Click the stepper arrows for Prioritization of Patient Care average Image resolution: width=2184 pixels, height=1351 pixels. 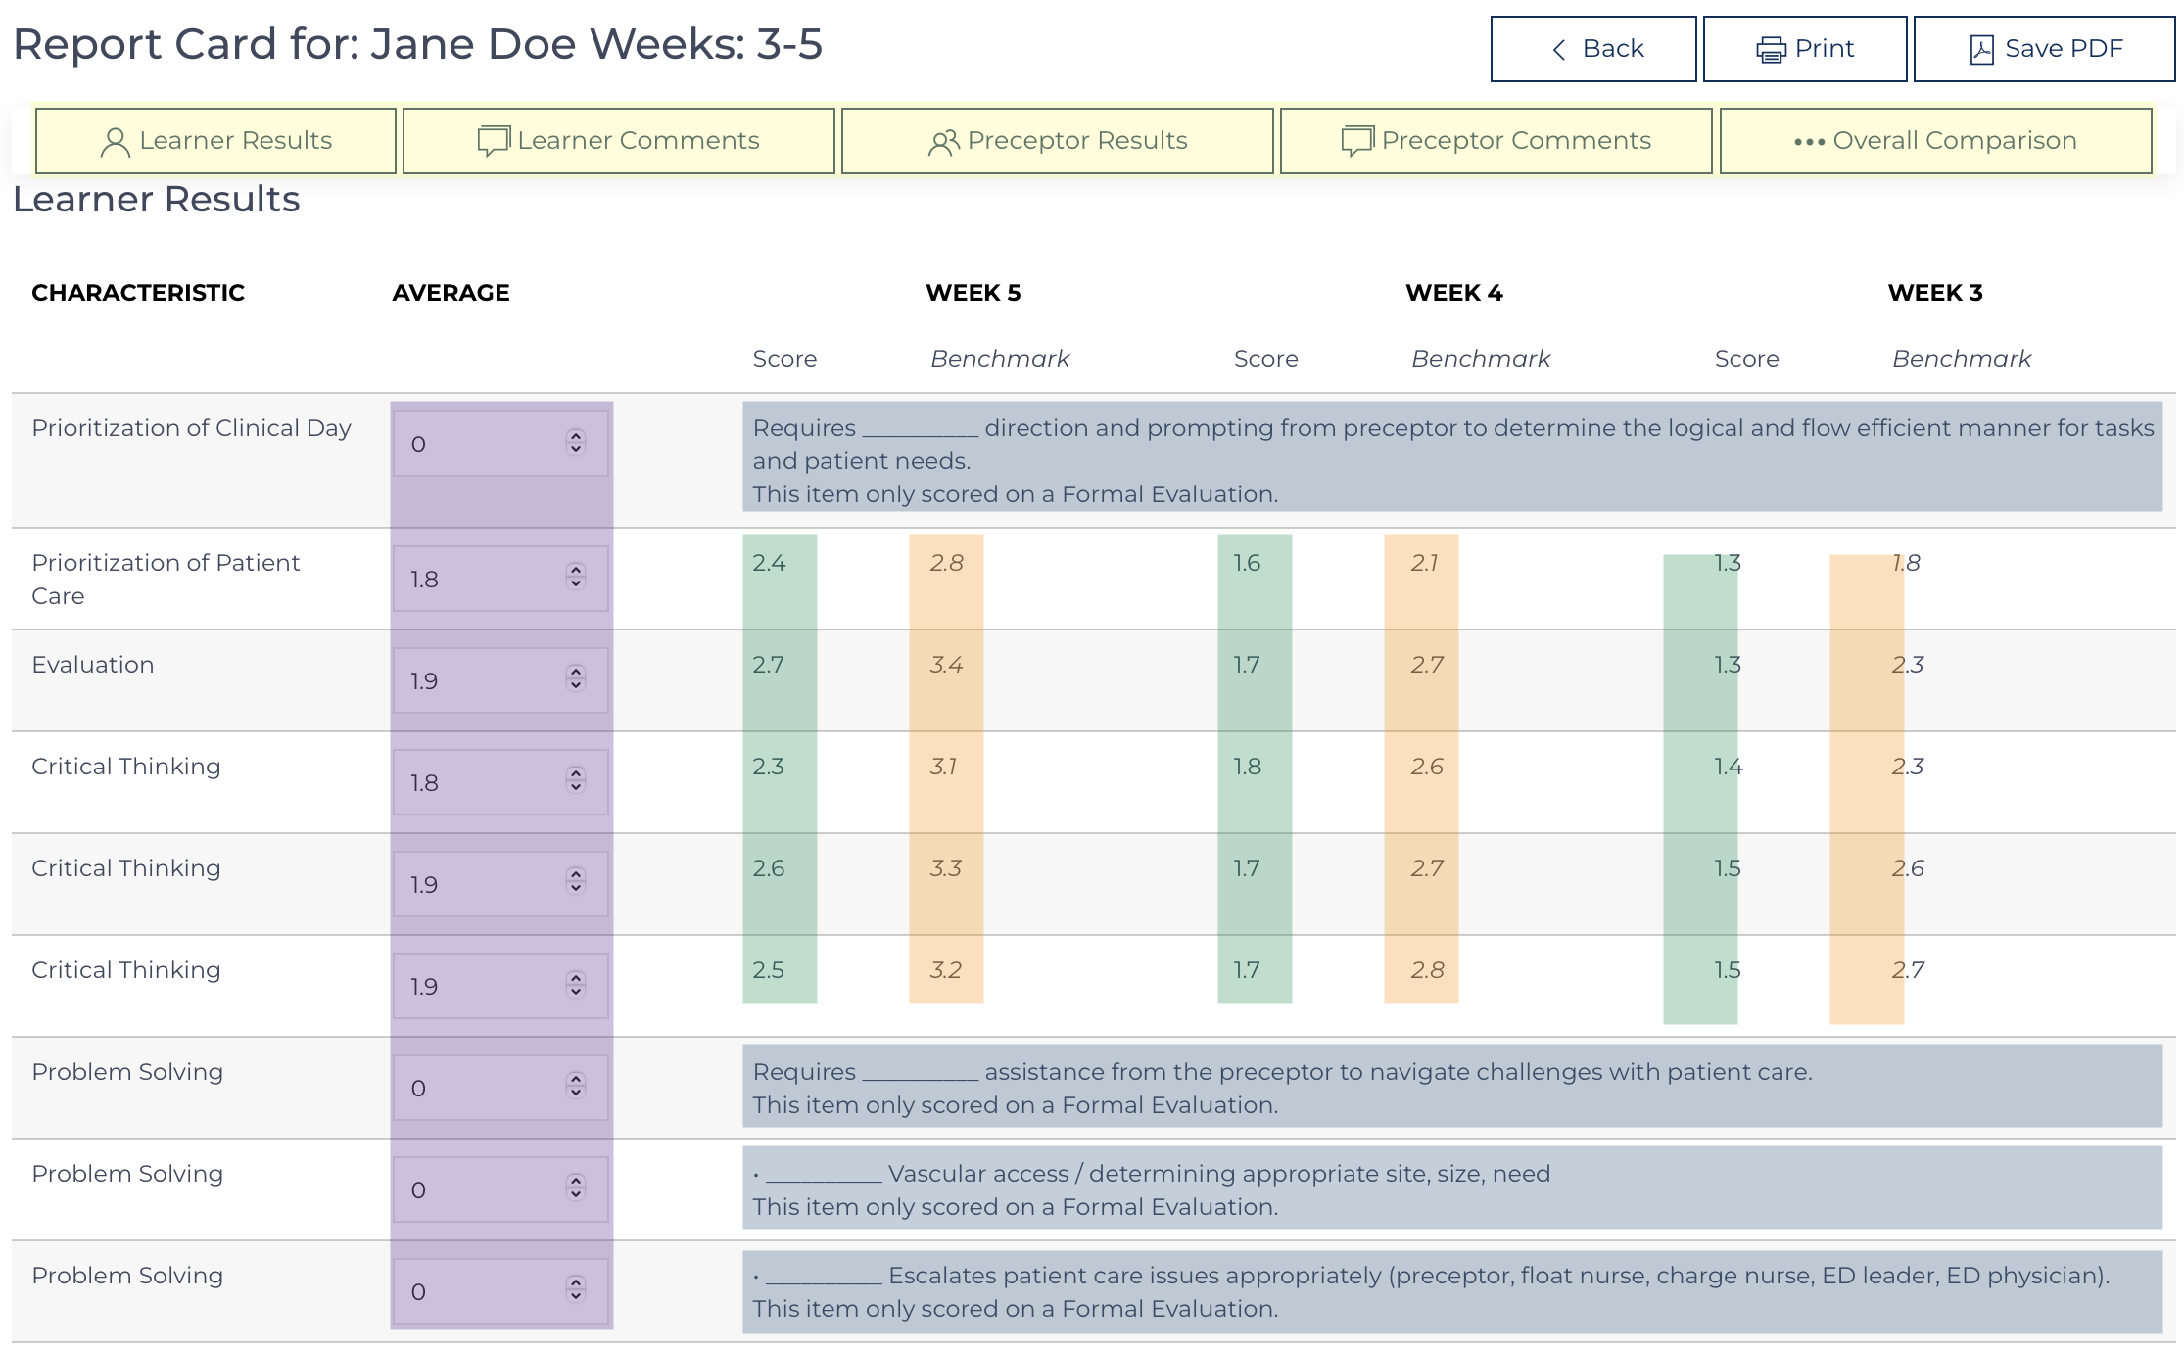coord(576,578)
